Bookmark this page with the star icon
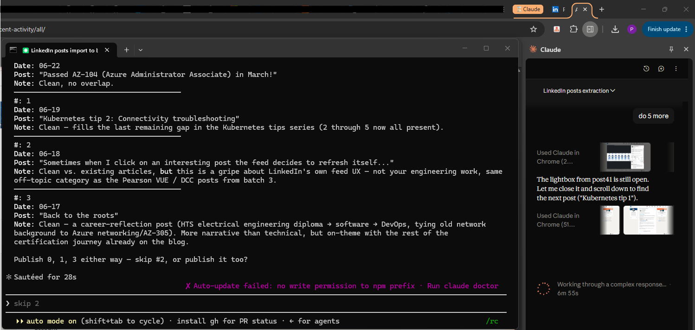 (534, 29)
